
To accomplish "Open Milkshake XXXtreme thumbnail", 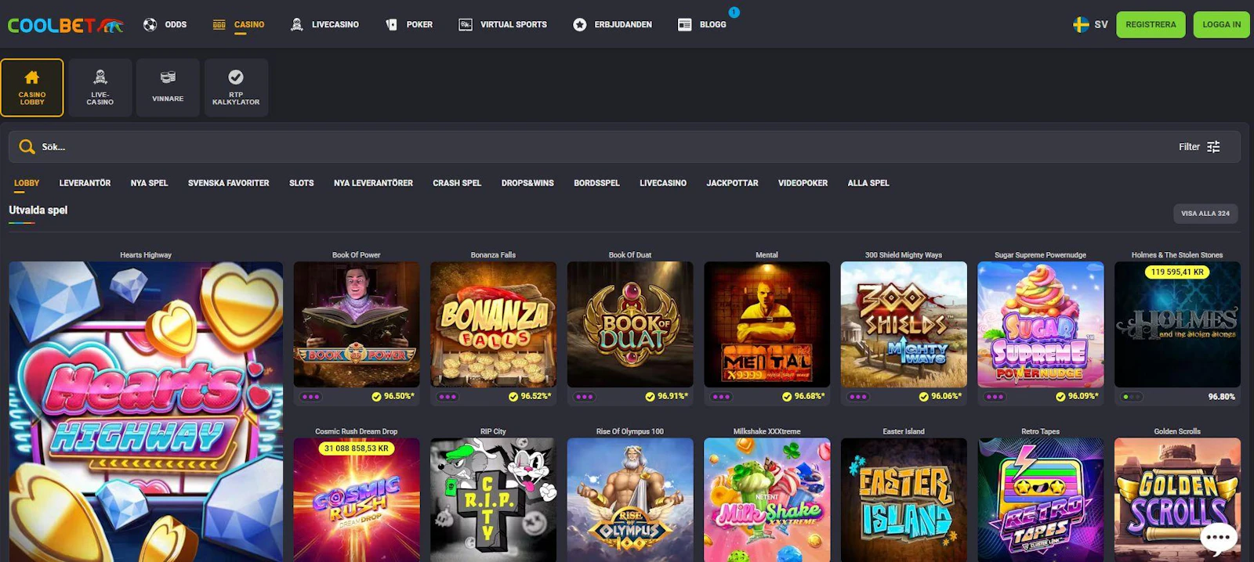I will pyautogui.click(x=767, y=499).
